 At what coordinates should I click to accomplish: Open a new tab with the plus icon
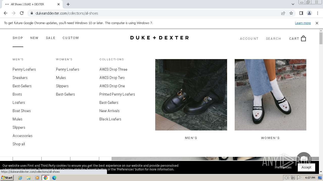(68, 4)
